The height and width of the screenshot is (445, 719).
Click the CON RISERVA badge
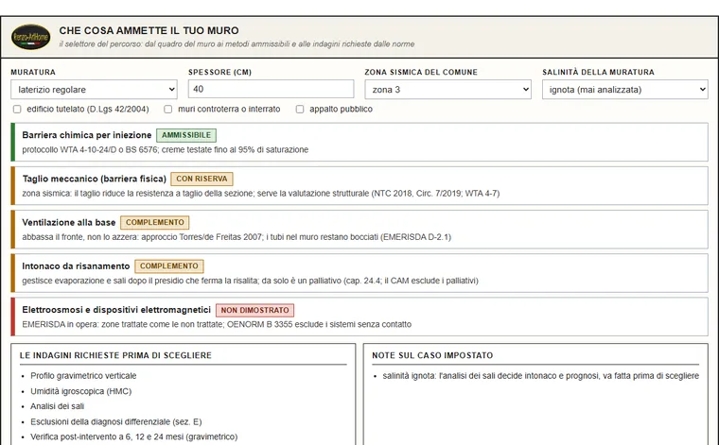pyautogui.click(x=202, y=179)
